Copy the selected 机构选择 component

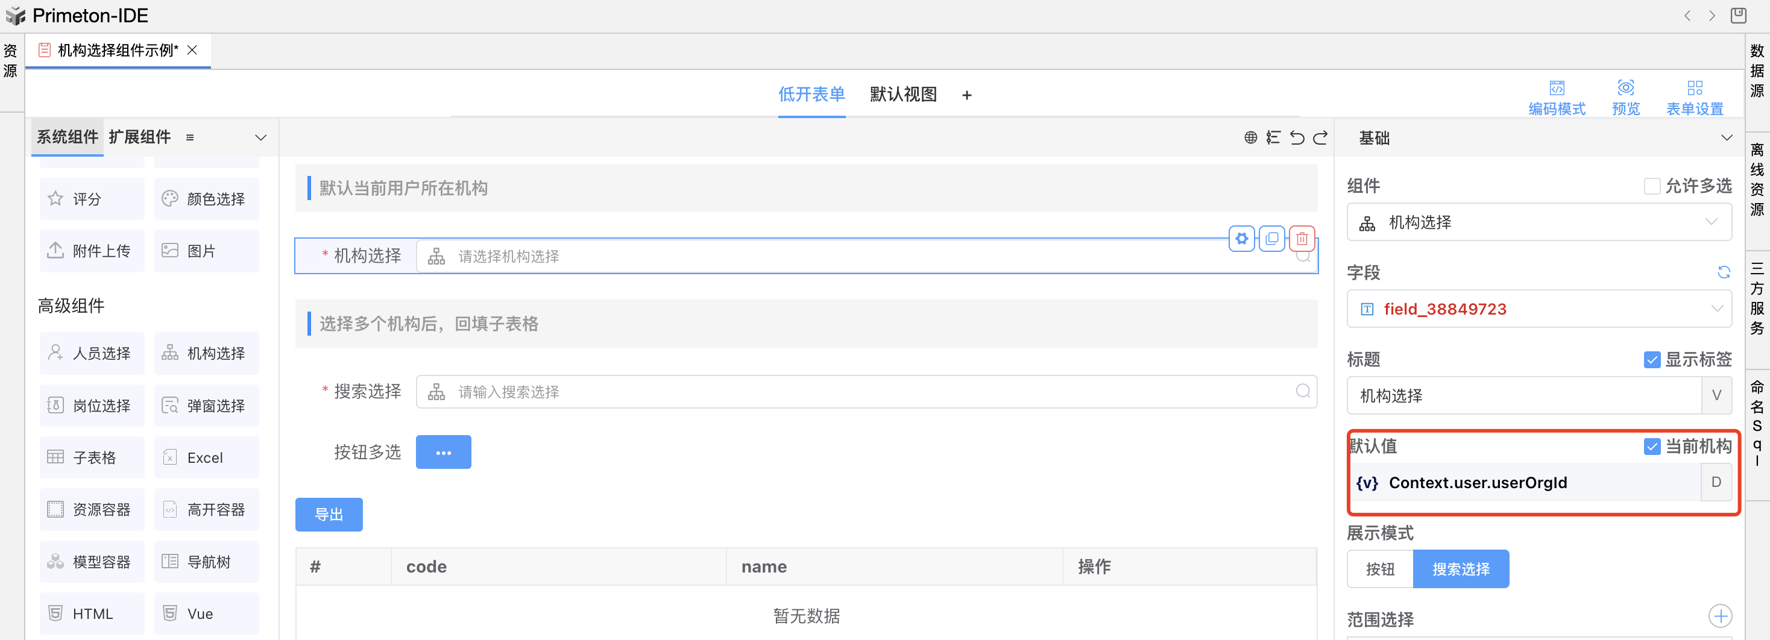pos(1272,239)
